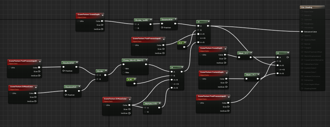Expand the 0.45 constant node arrow
The width and height of the screenshot is (330, 127).
[135, 80]
